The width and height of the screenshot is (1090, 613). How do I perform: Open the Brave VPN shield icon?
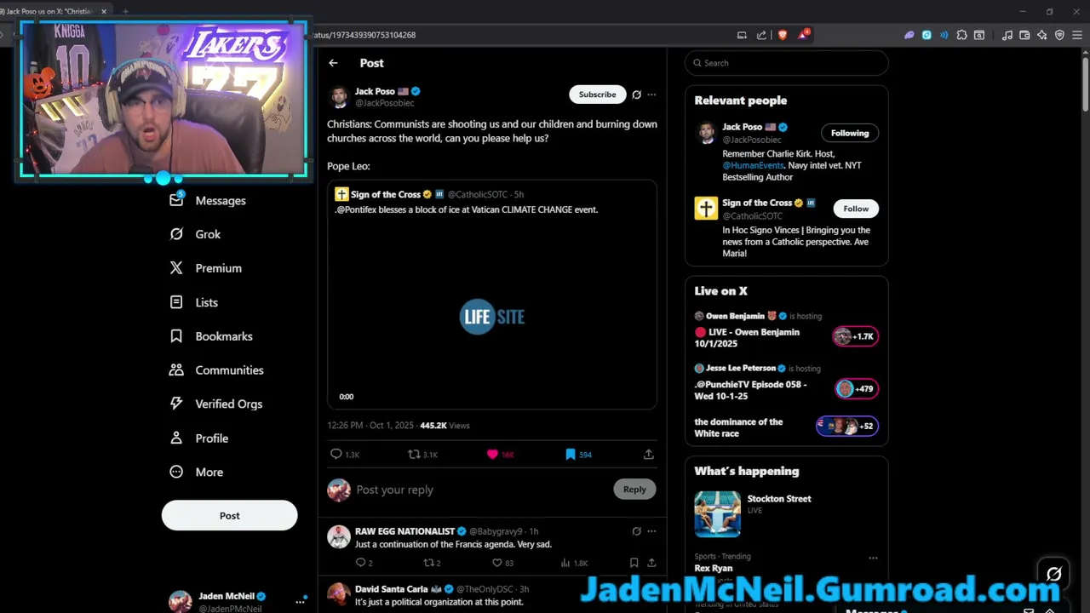point(1059,35)
